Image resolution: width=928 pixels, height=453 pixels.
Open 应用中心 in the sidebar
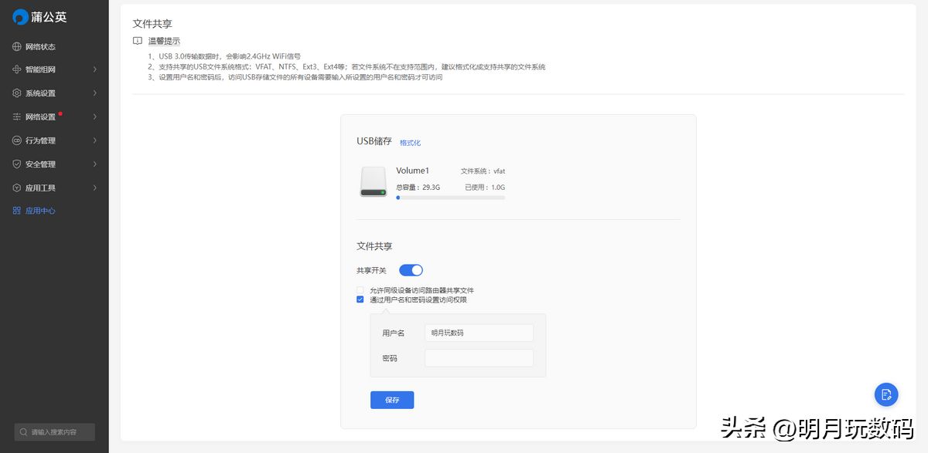(x=40, y=211)
